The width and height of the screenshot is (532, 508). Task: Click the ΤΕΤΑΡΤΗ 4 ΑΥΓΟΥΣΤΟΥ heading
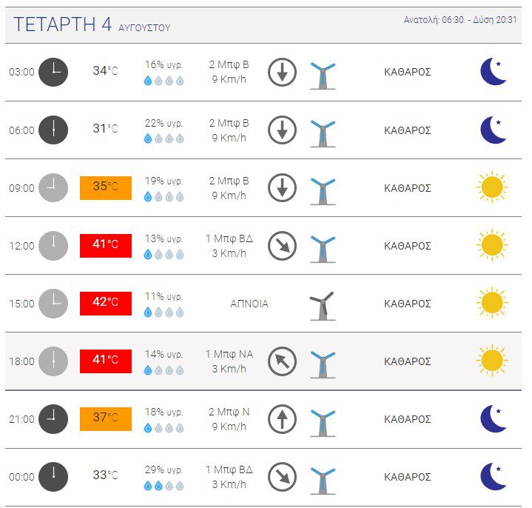[92, 24]
